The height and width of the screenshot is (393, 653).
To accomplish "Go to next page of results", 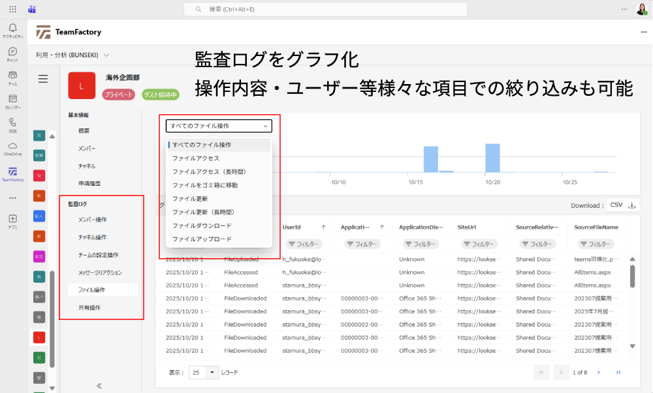I will point(599,373).
